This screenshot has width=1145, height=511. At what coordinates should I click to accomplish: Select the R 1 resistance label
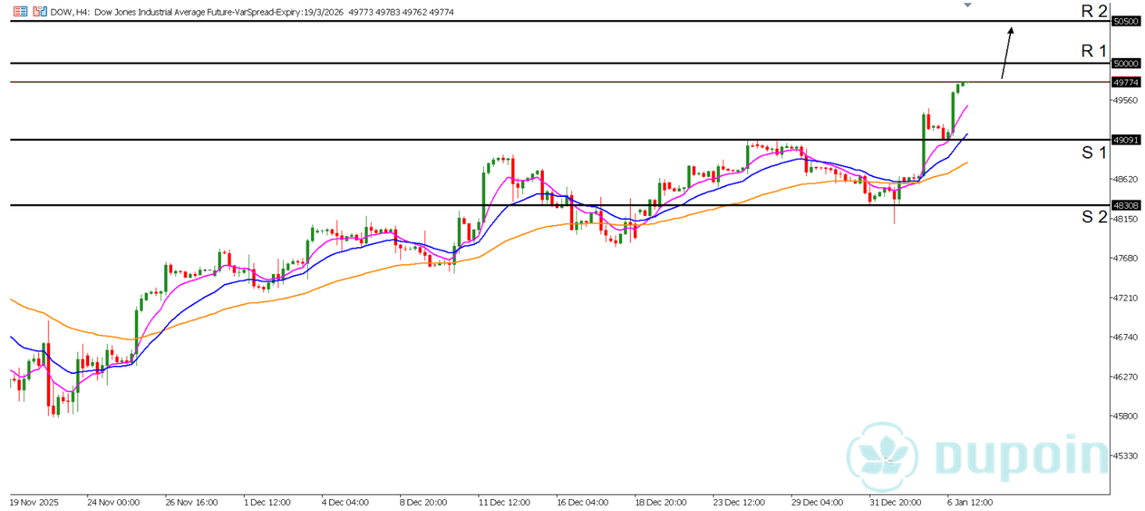coord(1094,50)
